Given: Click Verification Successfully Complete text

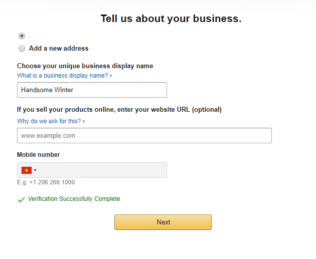Looking at the screenshot, I should [x=74, y=199].
